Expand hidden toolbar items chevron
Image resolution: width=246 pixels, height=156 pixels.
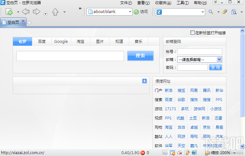pos(80,8)
